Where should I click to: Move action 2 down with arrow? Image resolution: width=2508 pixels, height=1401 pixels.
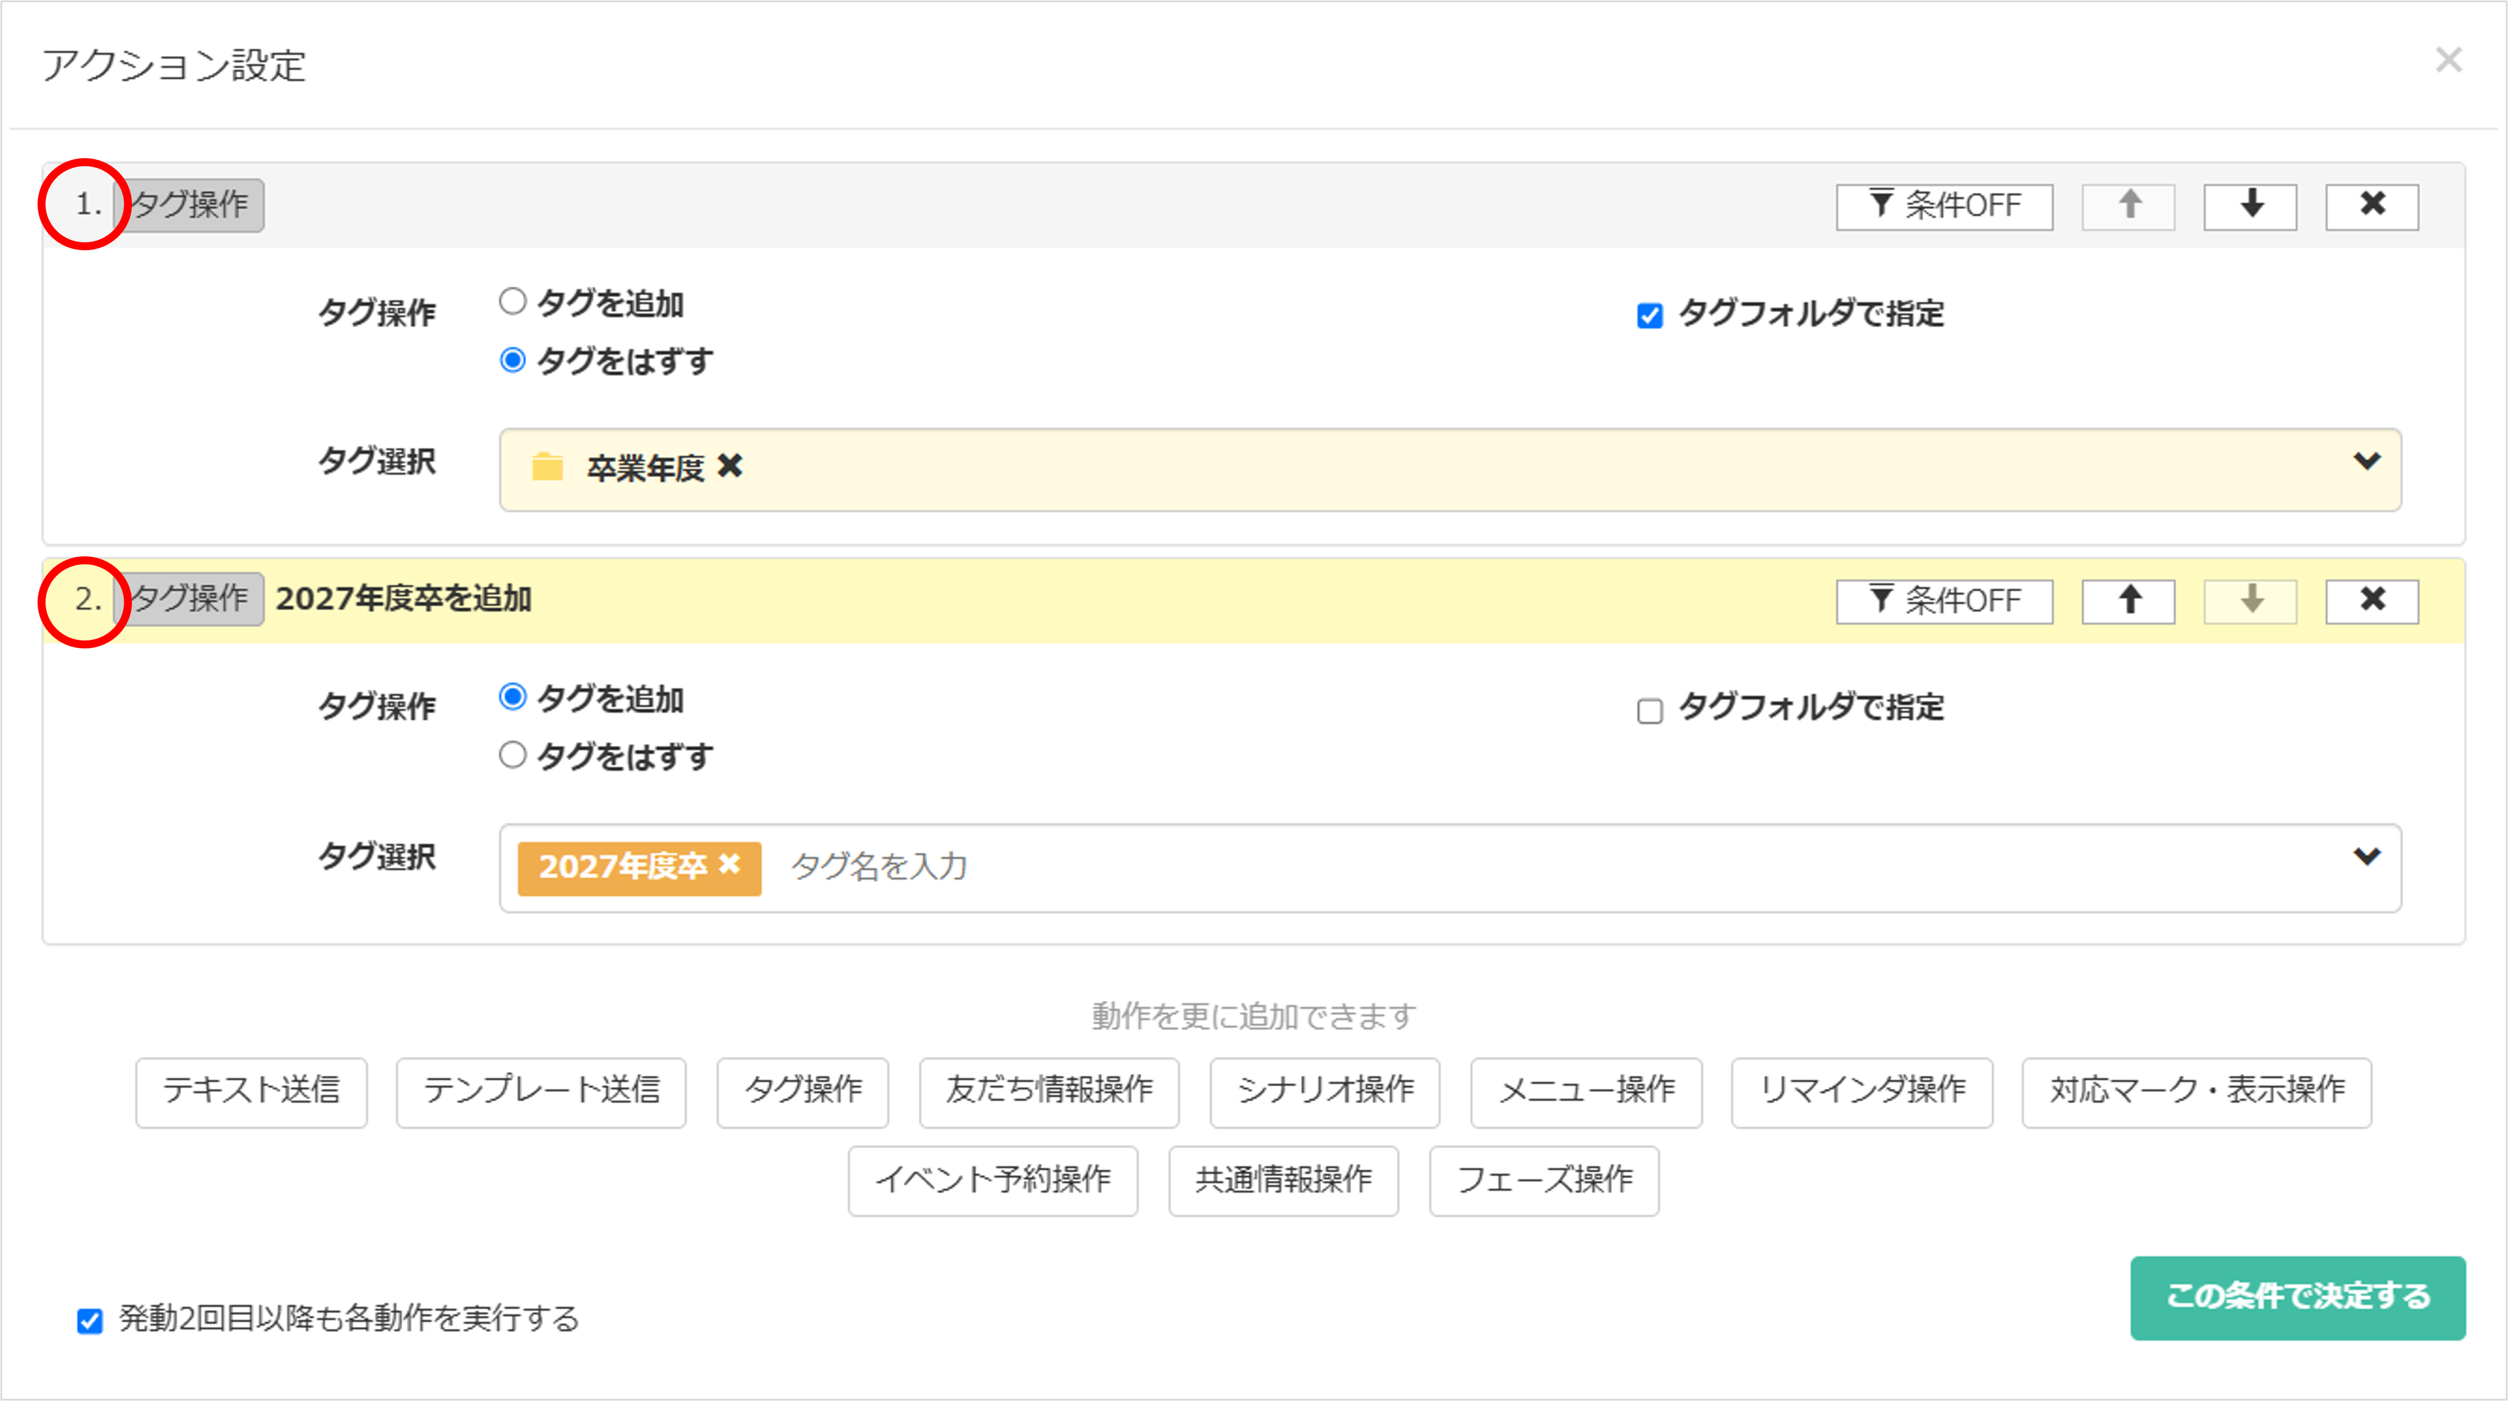pos(2250,601)
